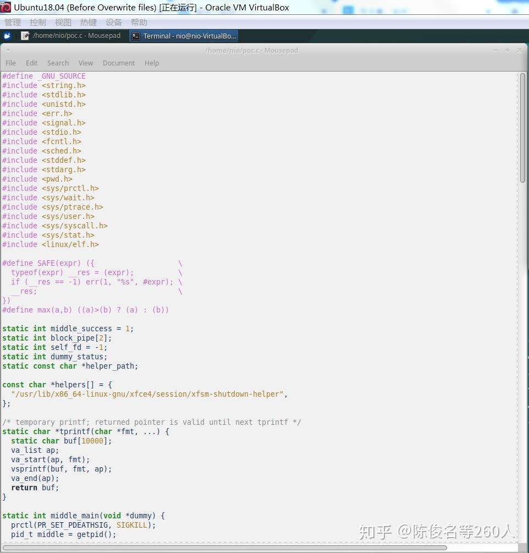Viewport: 529px width, 553px height.
Task: Click '#include <stdlib.h>' line
Action: click(x=43, y=95)
